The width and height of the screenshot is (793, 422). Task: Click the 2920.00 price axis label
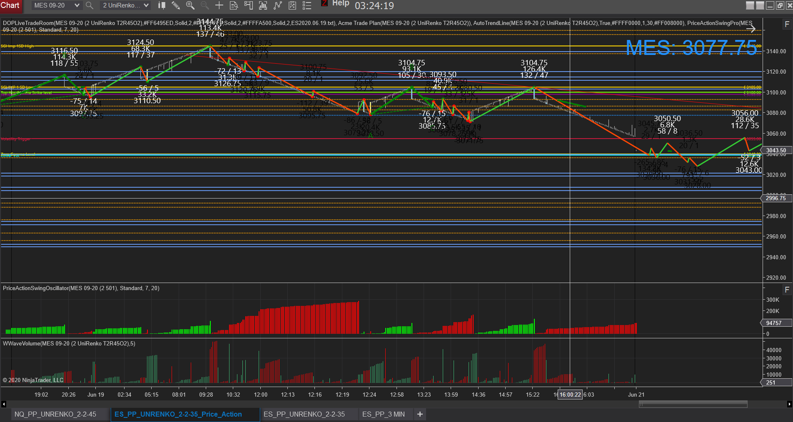[776, 278]
